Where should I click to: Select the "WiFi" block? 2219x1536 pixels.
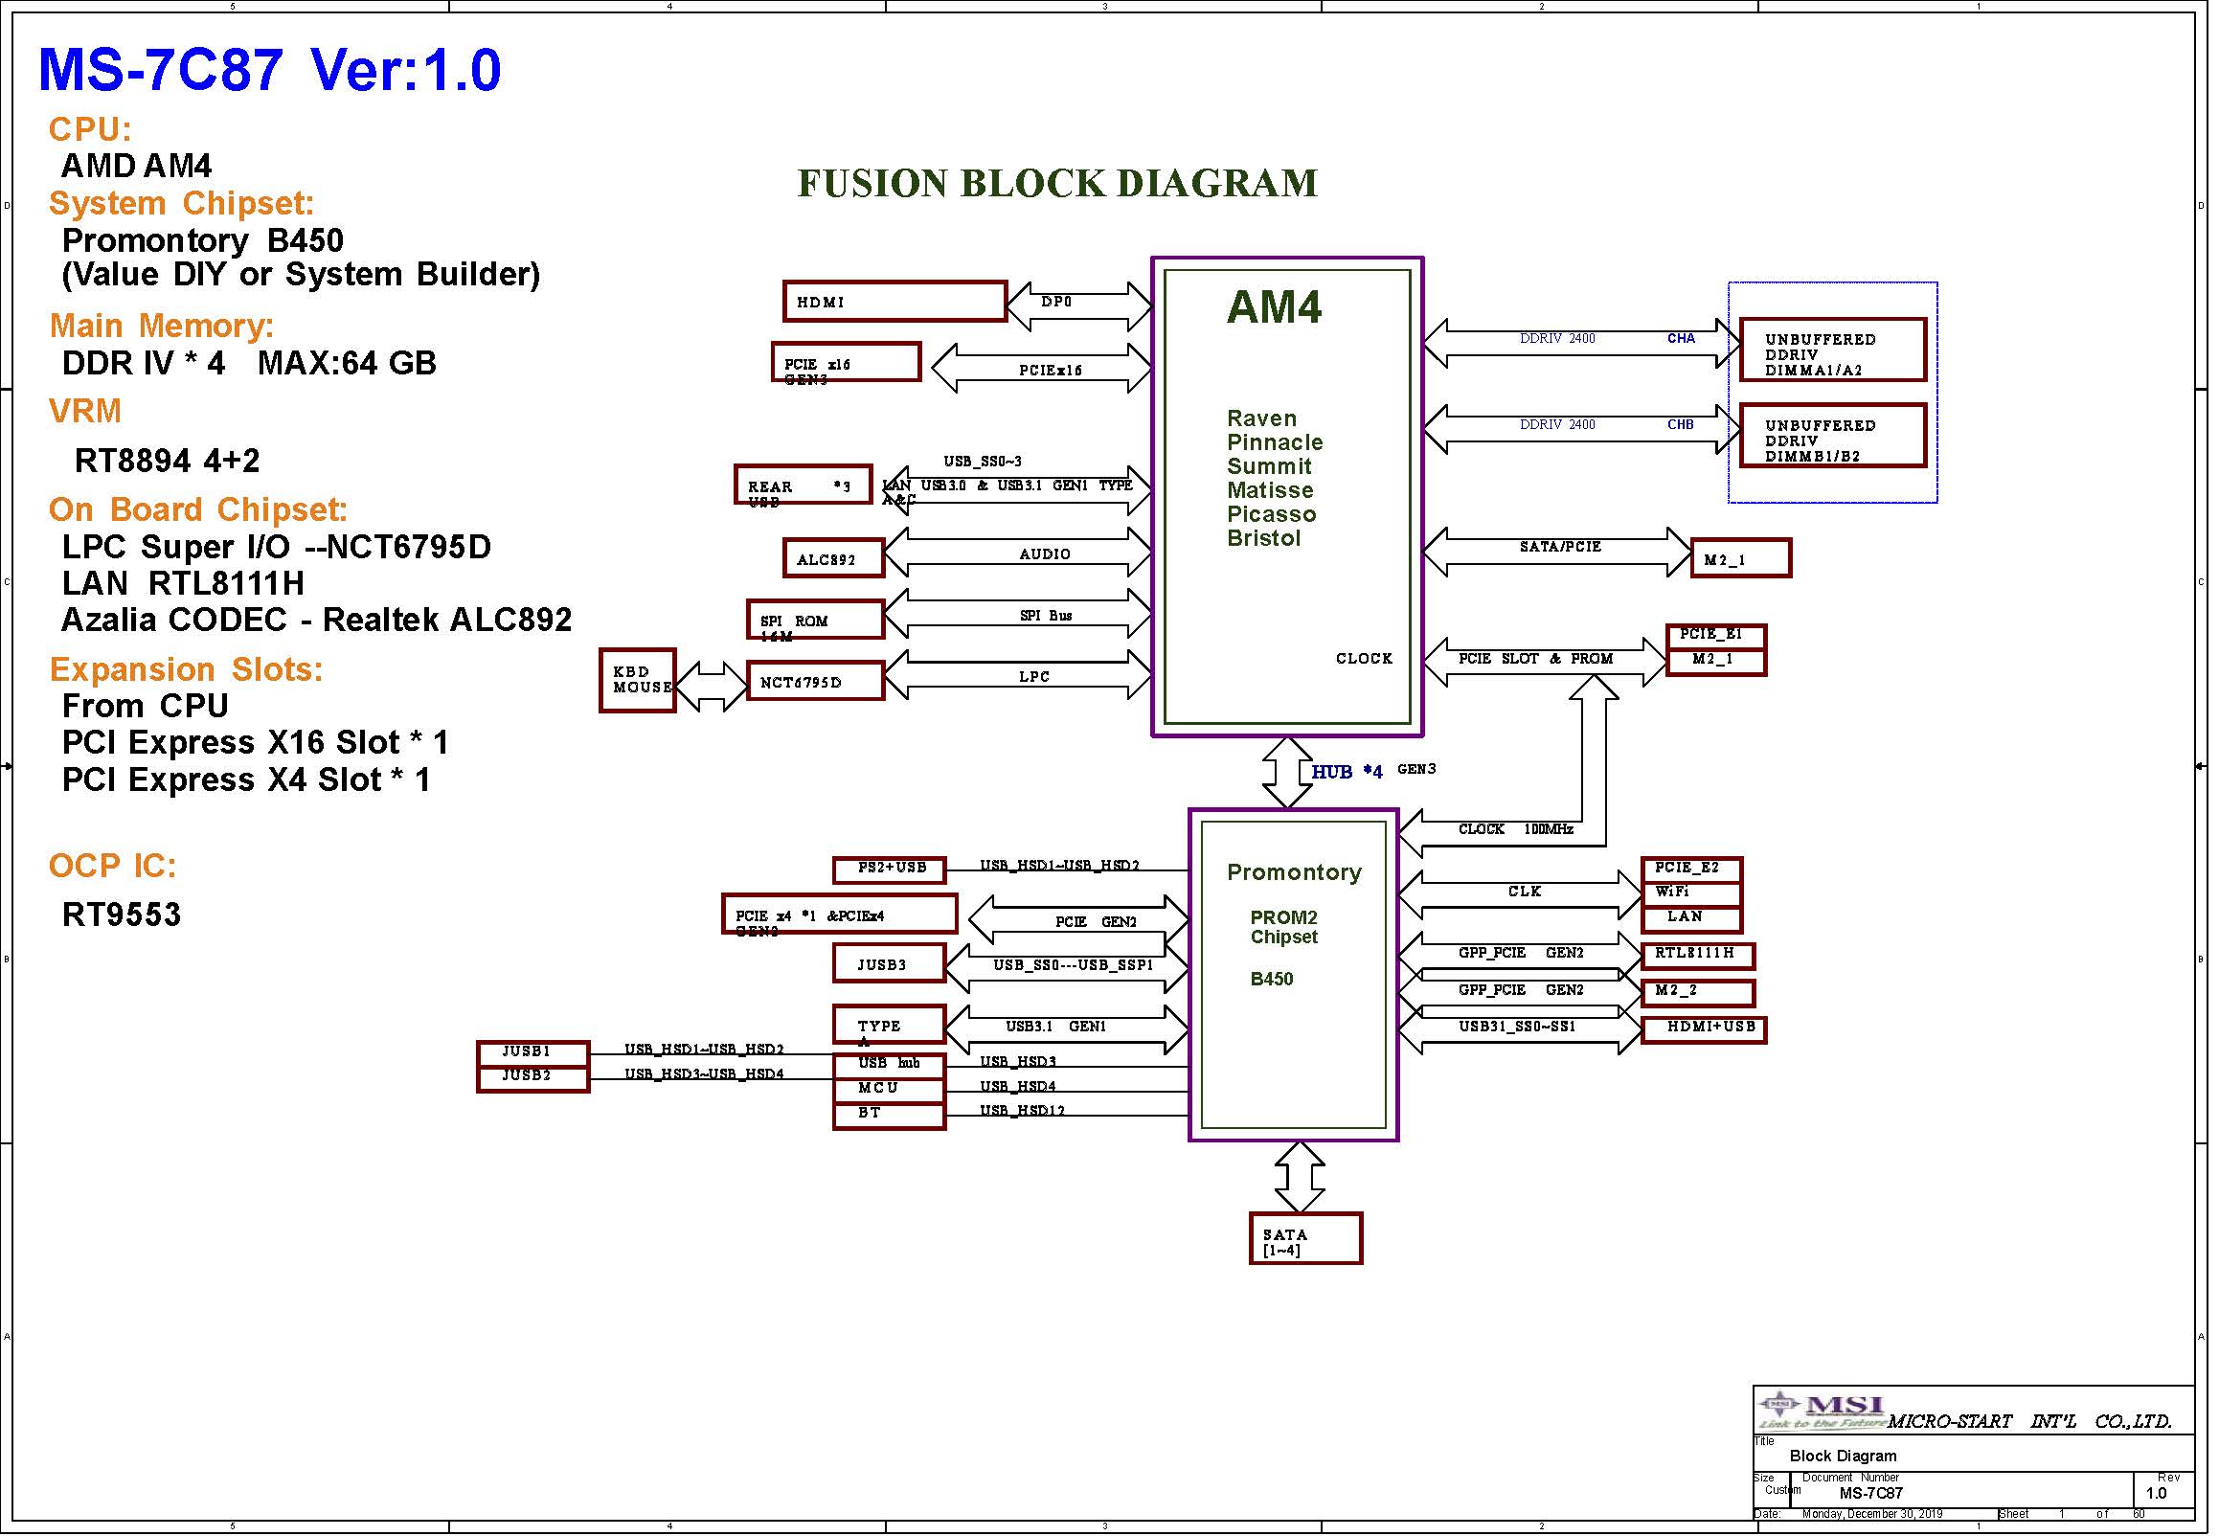point(1691,893)
